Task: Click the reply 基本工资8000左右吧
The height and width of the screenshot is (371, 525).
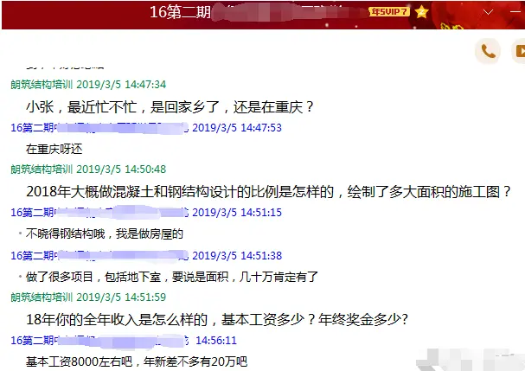Action: coord(137,361)
